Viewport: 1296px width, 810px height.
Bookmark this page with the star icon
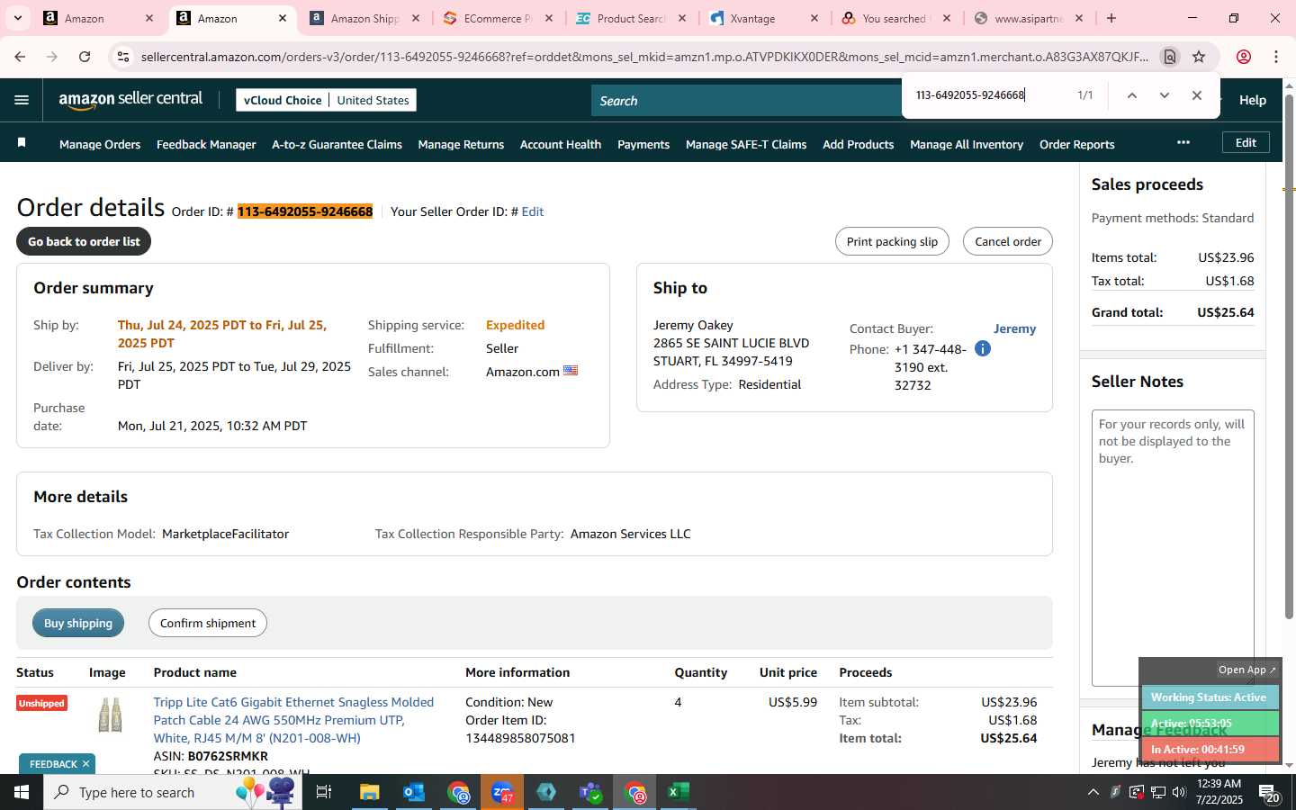point(1199,57)
